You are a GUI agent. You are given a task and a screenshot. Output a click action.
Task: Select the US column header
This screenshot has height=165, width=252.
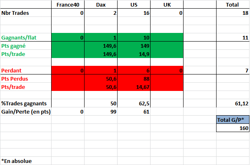(x=134, y=5)
